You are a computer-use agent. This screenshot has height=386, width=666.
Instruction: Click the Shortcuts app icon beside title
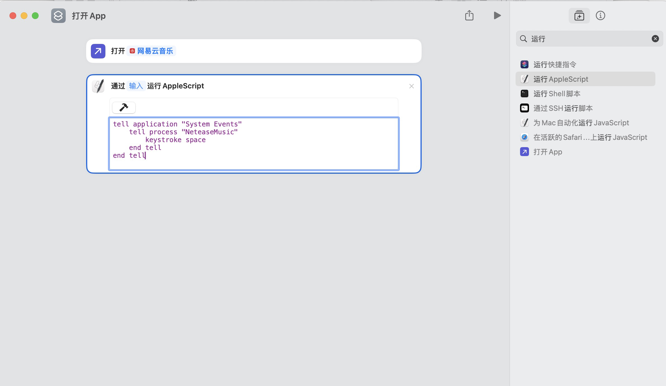point(58,16)
